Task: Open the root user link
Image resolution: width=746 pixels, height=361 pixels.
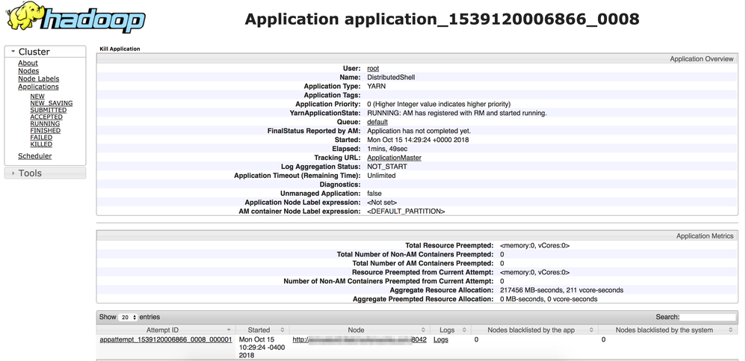Action: click(373, 68)
